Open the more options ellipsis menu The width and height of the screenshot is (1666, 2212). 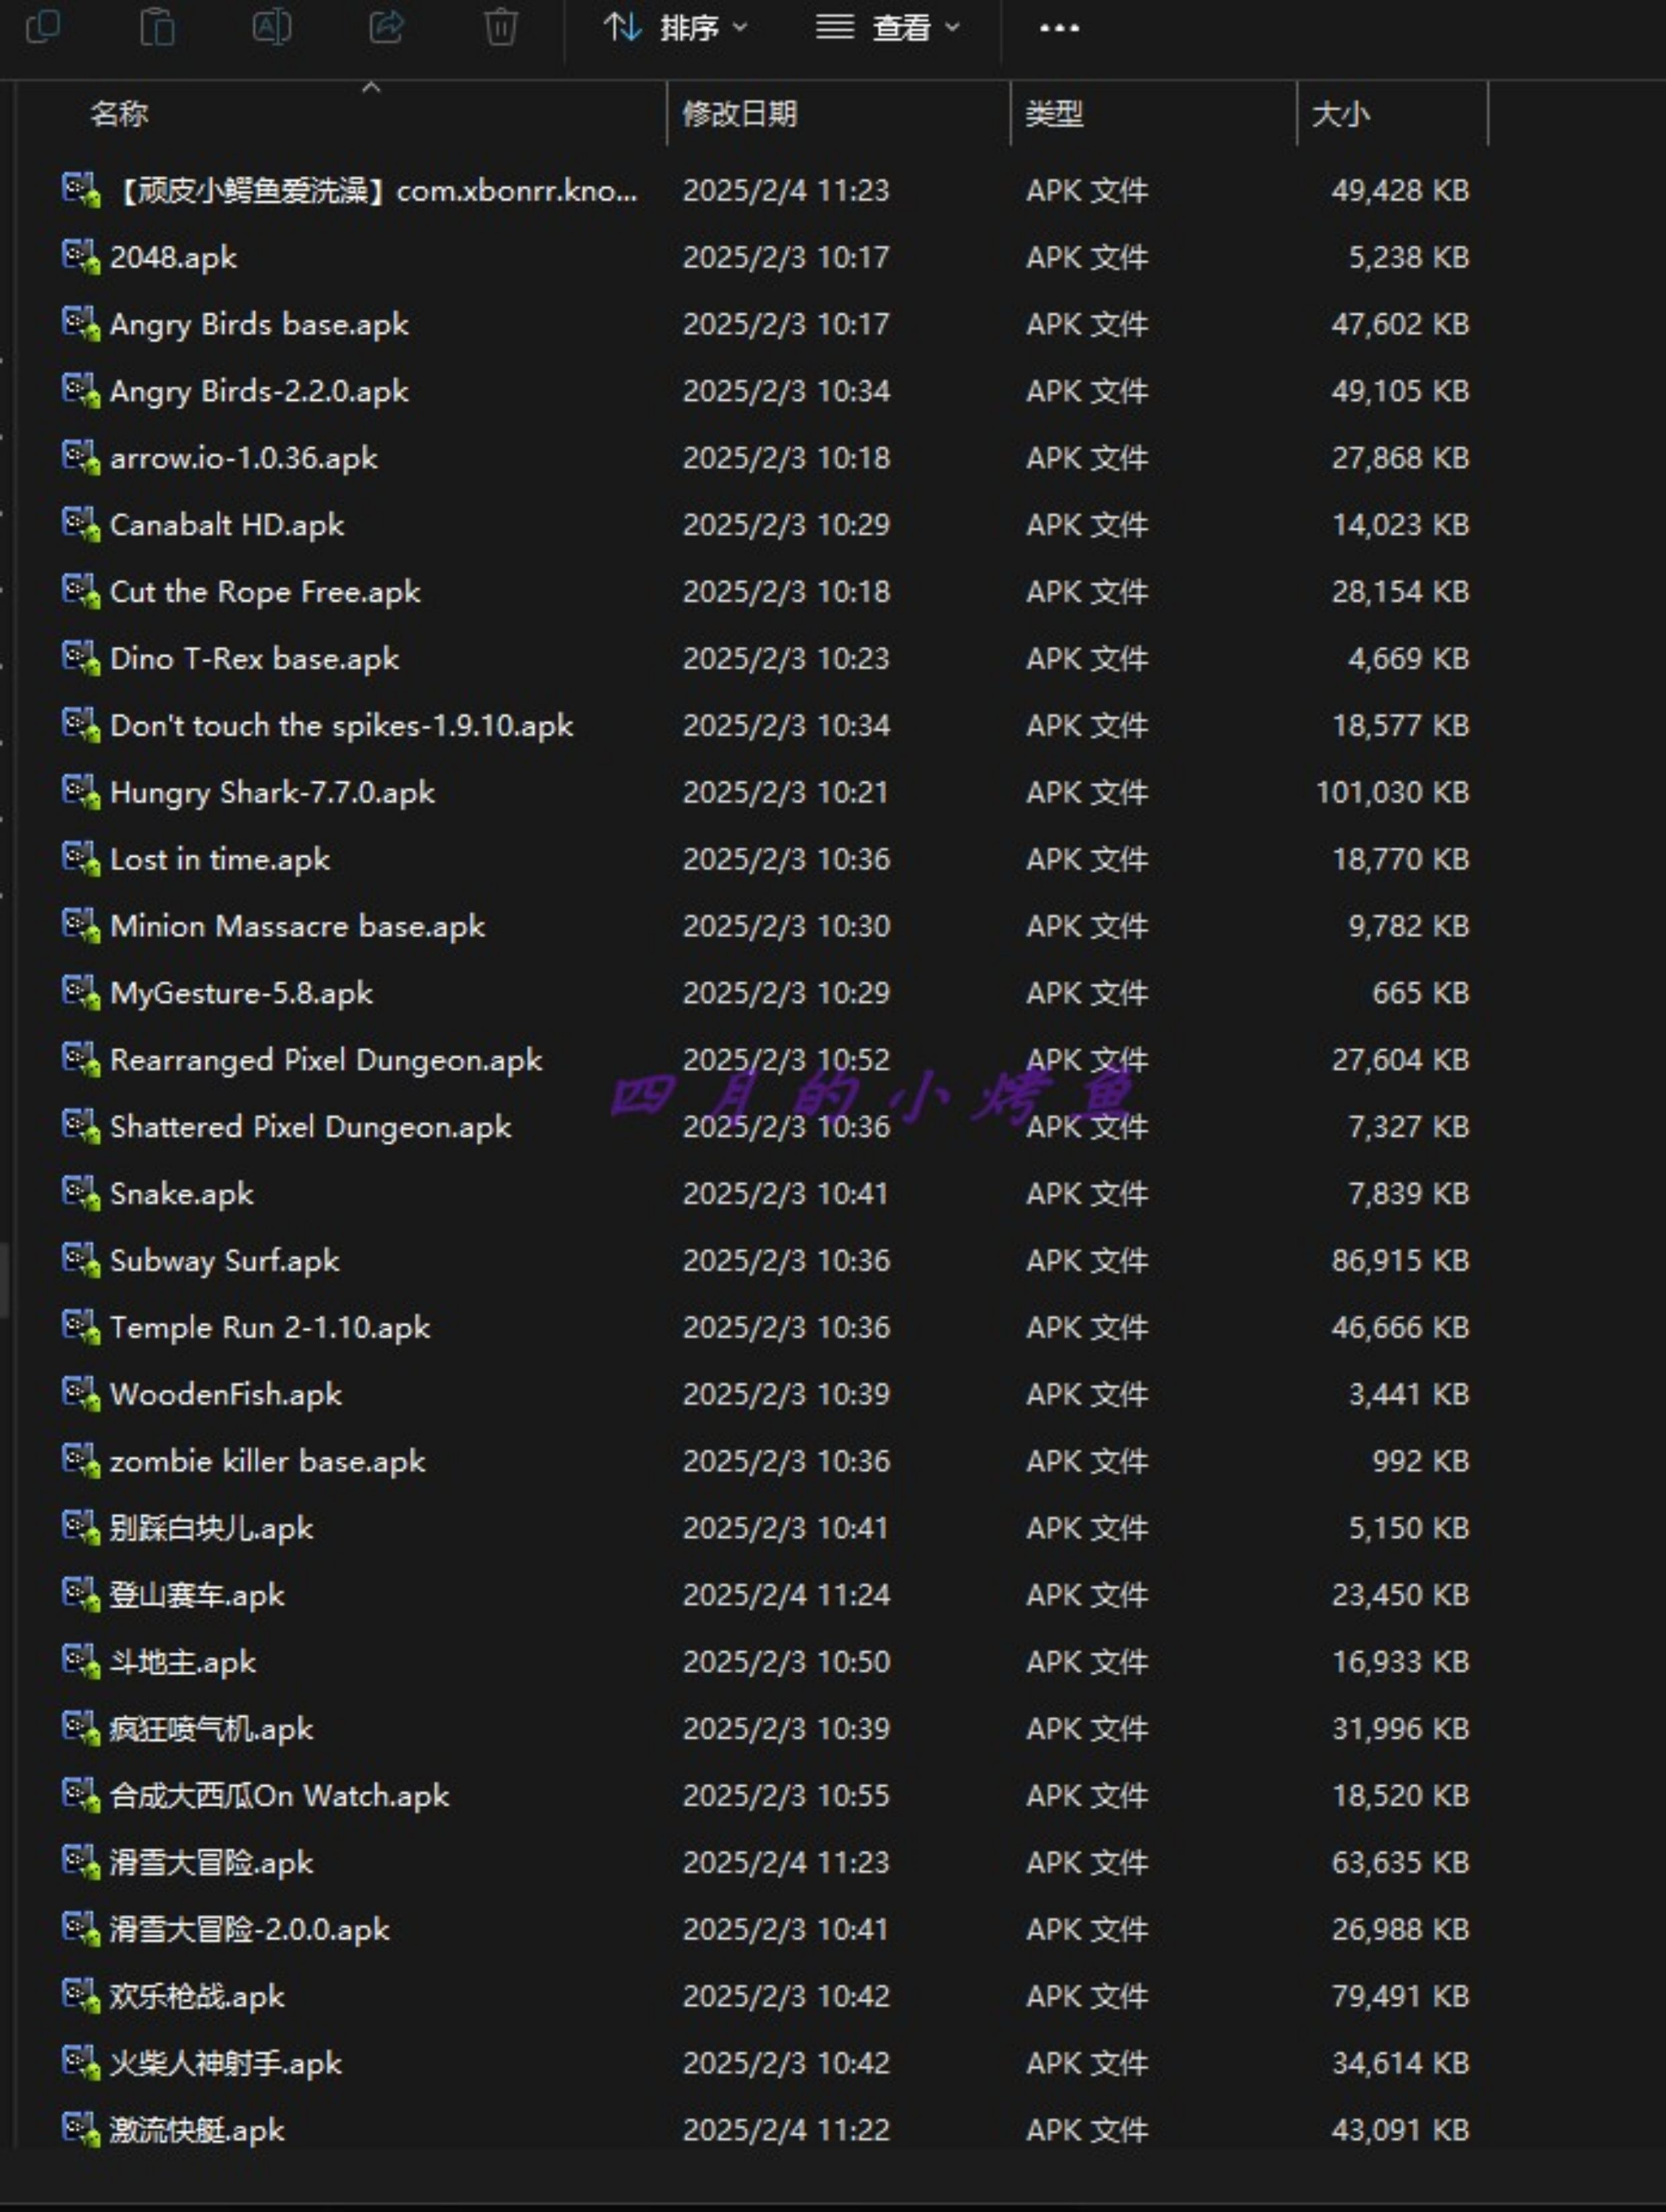1059,28
